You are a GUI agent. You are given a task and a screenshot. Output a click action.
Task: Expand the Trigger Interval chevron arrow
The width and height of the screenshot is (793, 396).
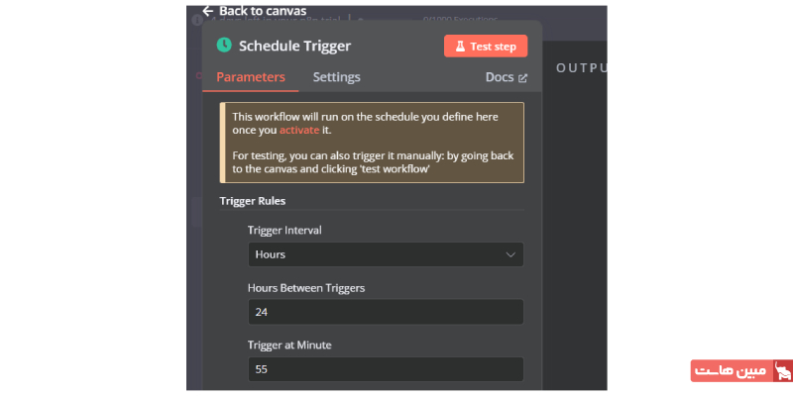pos(510,254)
